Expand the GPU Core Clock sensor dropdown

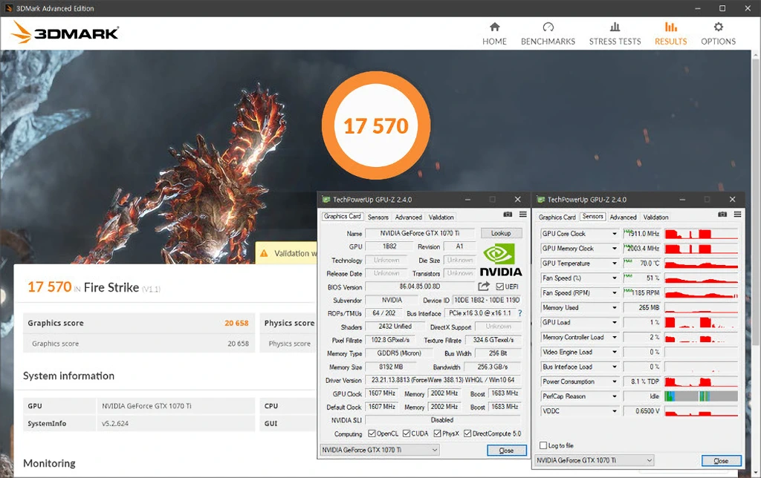(x=615, y=234)
